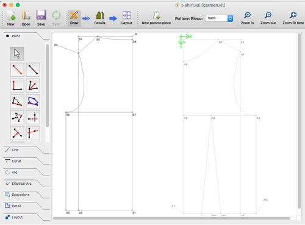
Task: Select point at intersection of arc and line tool
Action: coord(33,101)
